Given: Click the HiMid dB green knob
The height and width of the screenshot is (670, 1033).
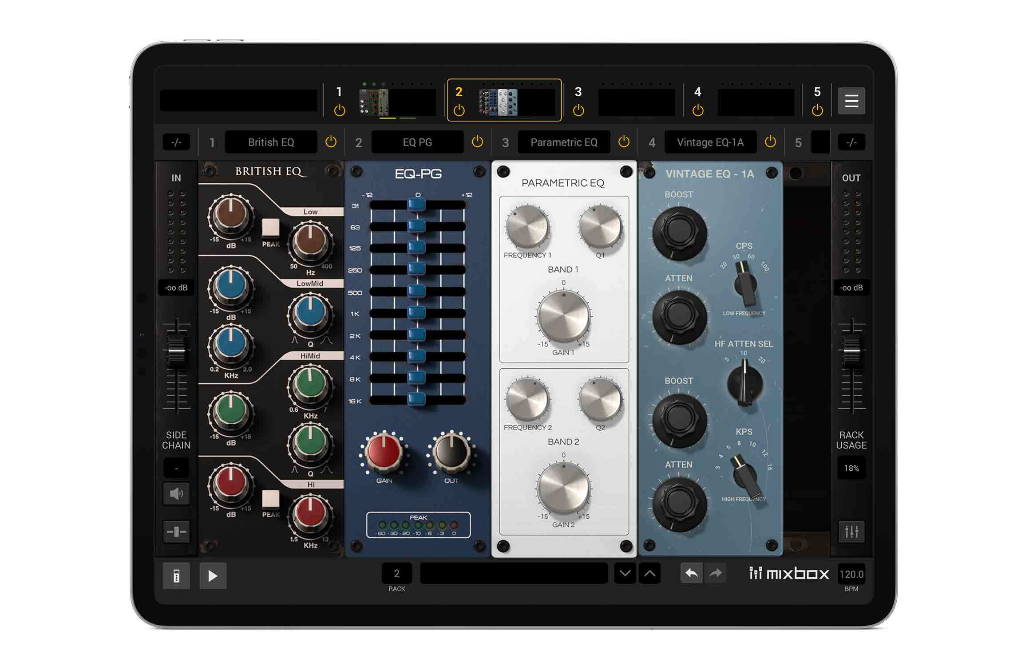Looking at the screenshot, I should (x=231, y=413).
